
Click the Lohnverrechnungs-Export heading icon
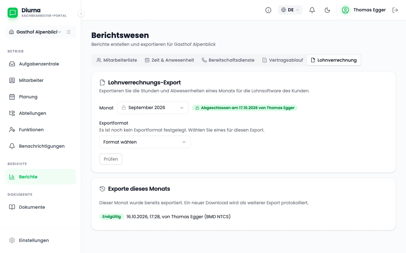click(102, 83)
